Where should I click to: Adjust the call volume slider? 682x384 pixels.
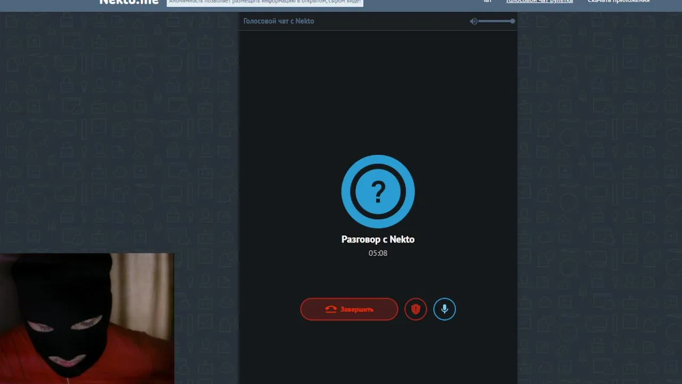click(x=496, y=21)
